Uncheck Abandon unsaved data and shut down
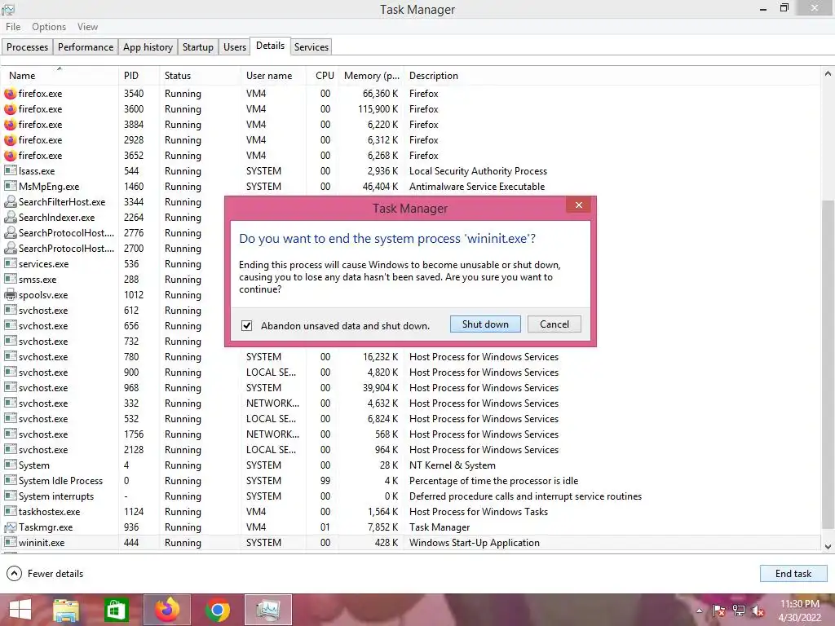The height and width of the screenshot is (626, 835). (246, 326)
